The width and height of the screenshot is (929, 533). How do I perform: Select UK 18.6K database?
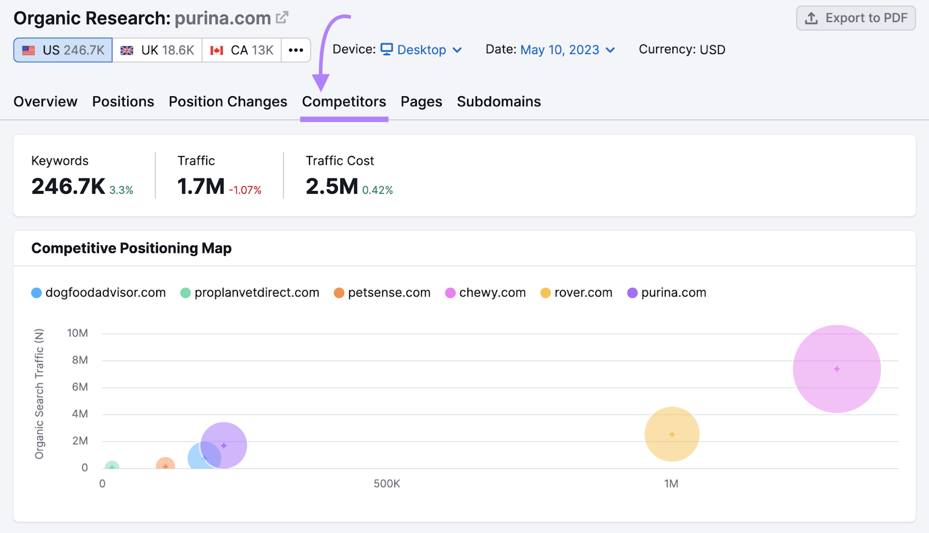click(x=157, y=50)
